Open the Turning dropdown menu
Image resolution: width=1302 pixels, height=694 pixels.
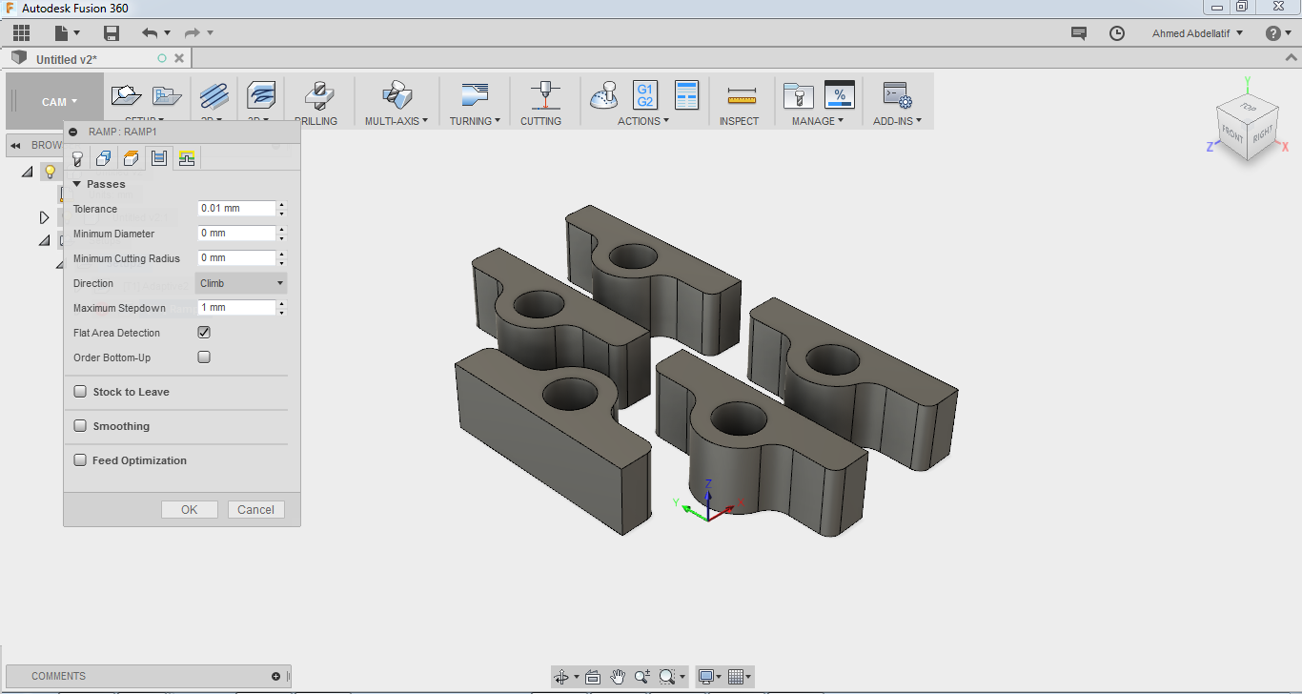pyautogui.click(x=476, y=121)
